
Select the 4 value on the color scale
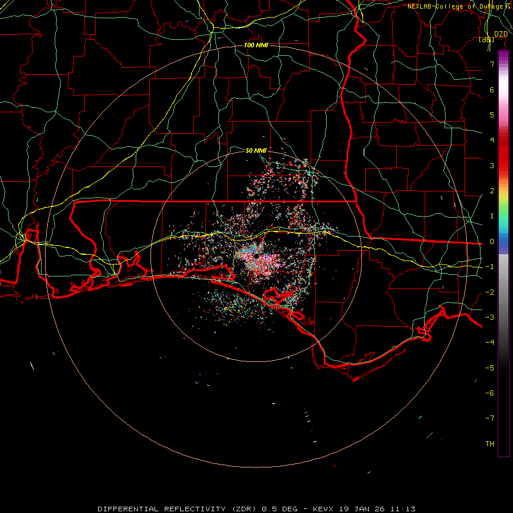point(492,140)
